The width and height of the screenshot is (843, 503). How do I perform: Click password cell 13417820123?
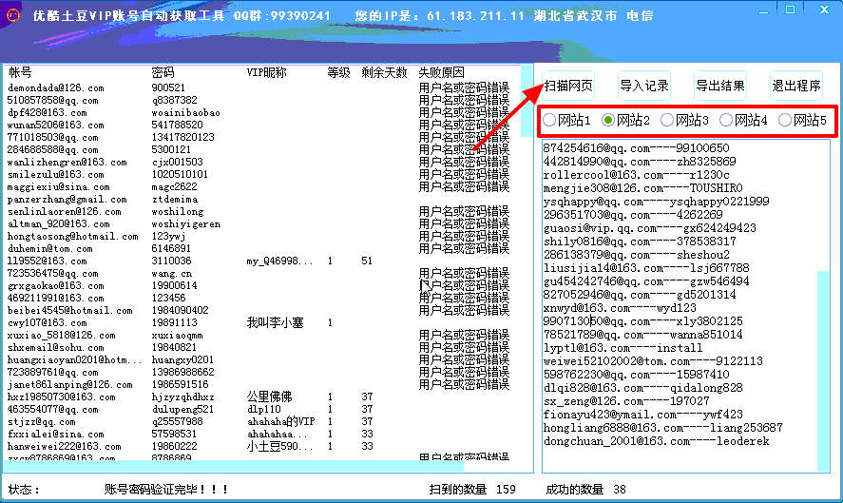point(182,137)
